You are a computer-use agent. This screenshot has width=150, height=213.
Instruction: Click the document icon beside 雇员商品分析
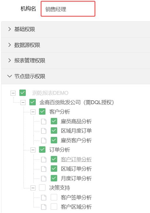click(x=44, y=121)
